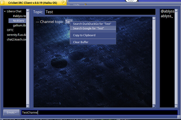Click the chat view vertical scrollbar track
This screenshot has height=120, width=181.
pyautogui.click(x=154, y=62)
